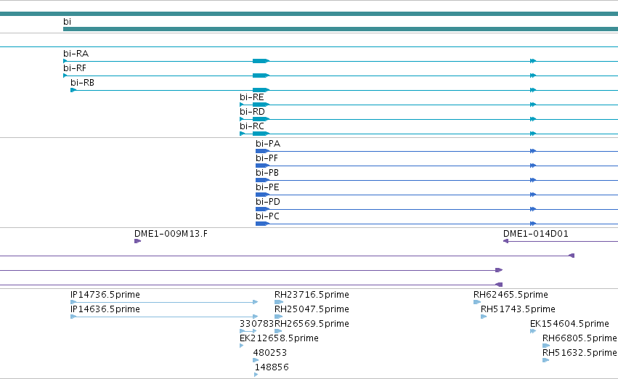
Task: Click the bi-PC coding exon block
Action: pyautogui.click(x=262, y=224)
